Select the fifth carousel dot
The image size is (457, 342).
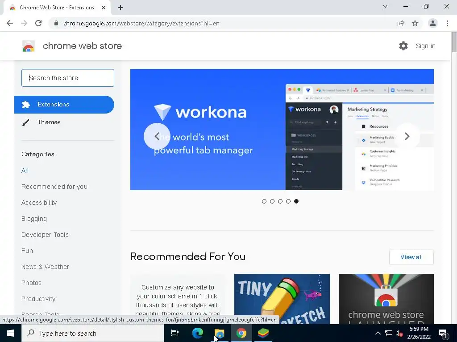pos(296,201)
